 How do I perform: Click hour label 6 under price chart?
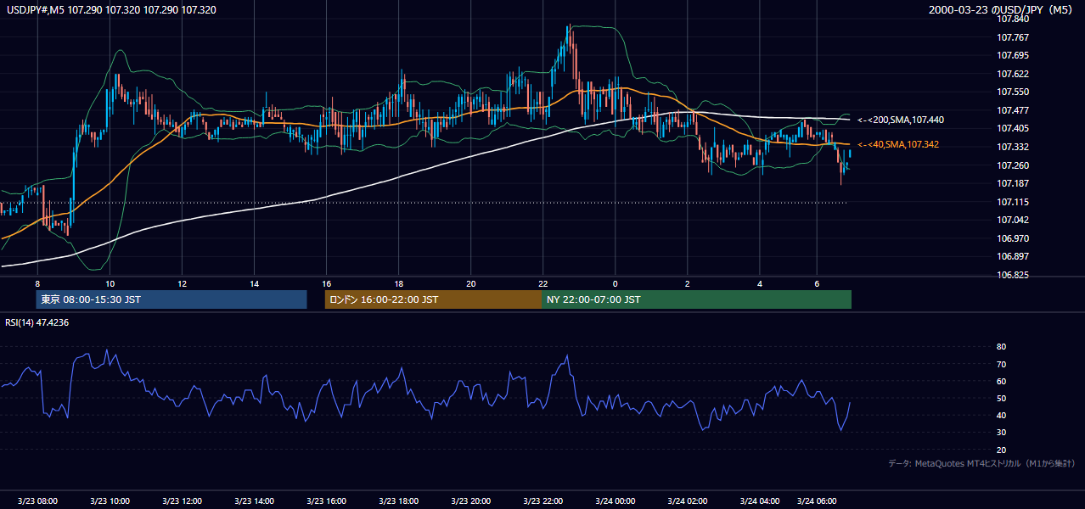tap(817, 283)
